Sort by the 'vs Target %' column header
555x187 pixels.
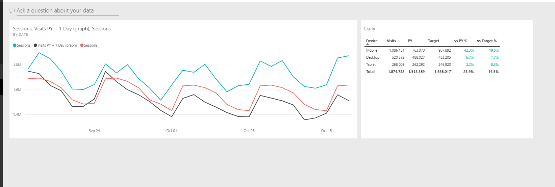(x=487, y=41)
